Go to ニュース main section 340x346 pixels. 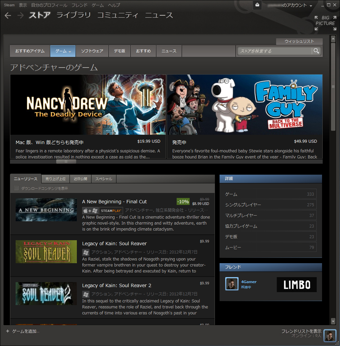click(x=159, y=15)
